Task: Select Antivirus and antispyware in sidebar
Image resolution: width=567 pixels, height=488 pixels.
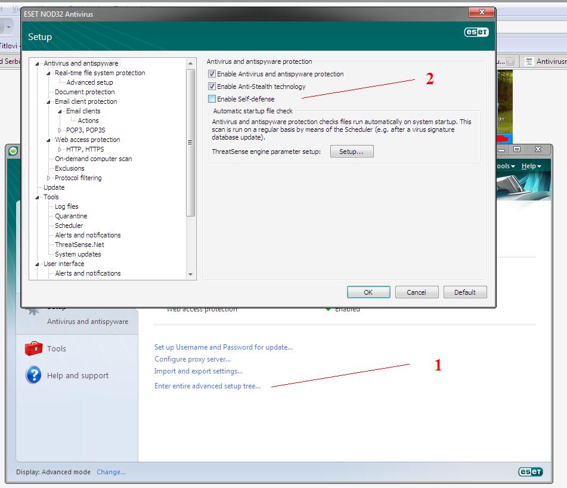Action: 88,321
